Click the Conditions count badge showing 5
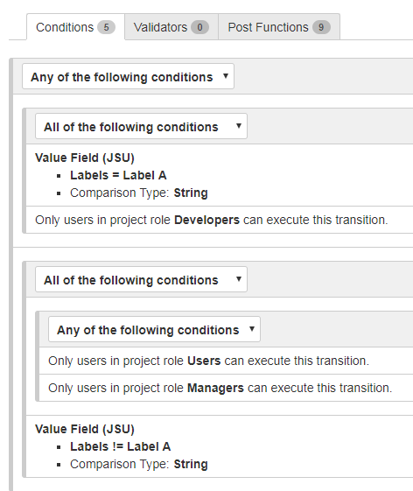The width and height of the screenshot is (413, 491). 106,27
